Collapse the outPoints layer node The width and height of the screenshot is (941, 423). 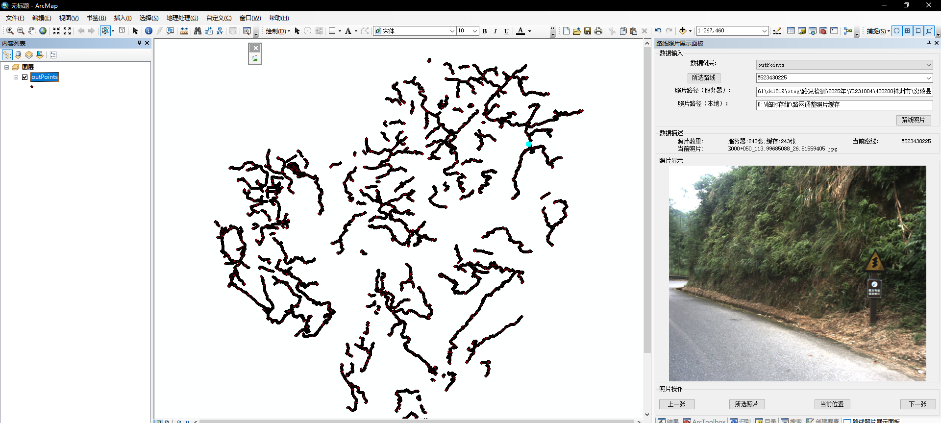tap(16, 77)
